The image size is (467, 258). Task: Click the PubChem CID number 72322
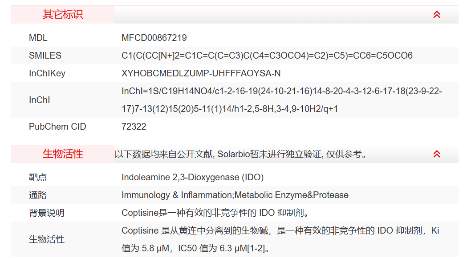[x=134, y=127]
